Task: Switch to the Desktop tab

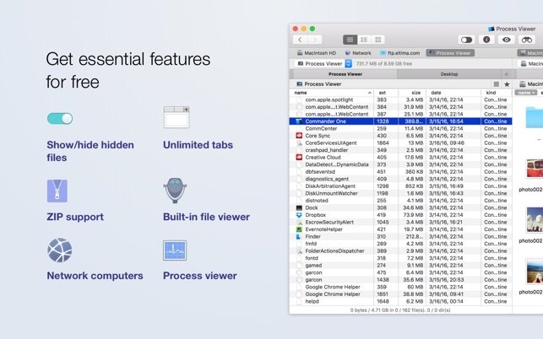Action: tap(449, 74)
